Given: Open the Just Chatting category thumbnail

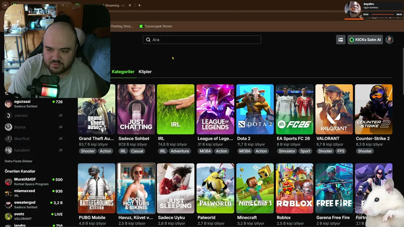Looking at the screenshot, I should [136, 109].
